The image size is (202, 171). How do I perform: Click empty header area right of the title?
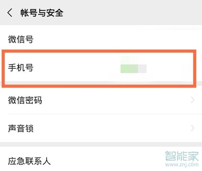[x=135, y=13]
